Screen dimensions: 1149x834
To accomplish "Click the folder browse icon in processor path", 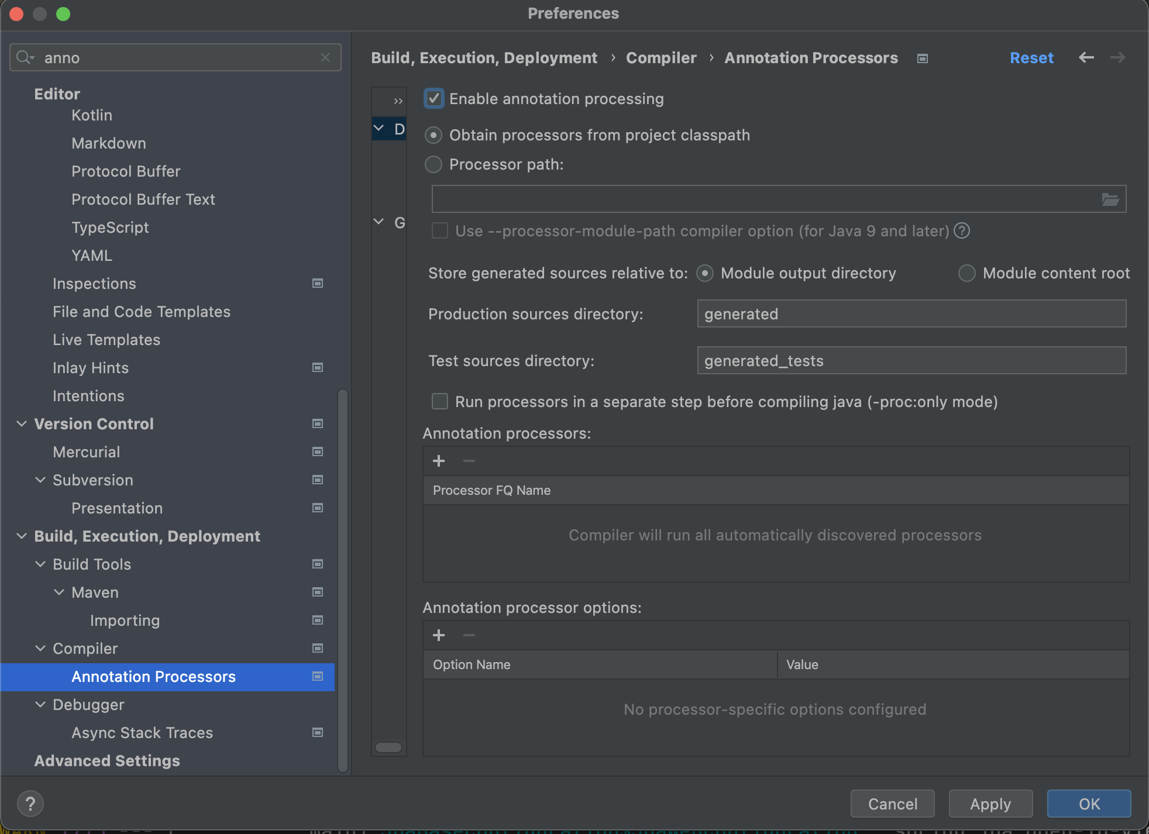I will click(x=1110, y=199).
